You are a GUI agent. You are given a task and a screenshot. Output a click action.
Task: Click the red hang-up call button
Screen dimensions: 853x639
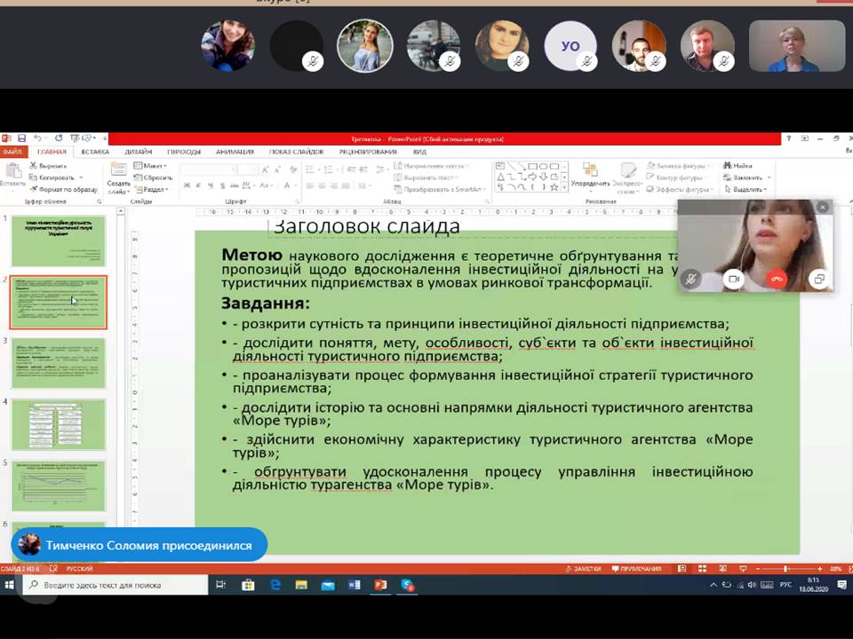coord(777,279)
